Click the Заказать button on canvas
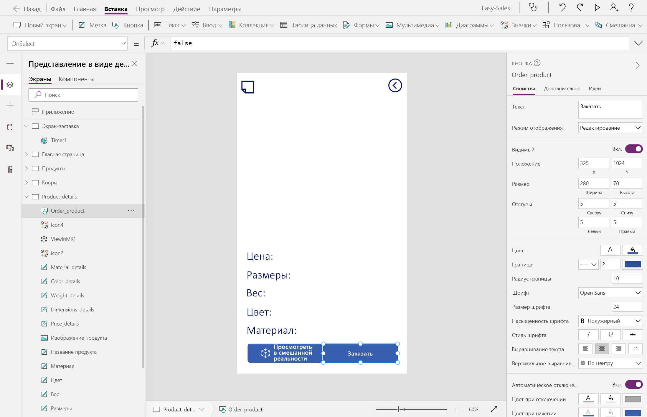This screenshot has width=647, height=417. tap(360, 353)
